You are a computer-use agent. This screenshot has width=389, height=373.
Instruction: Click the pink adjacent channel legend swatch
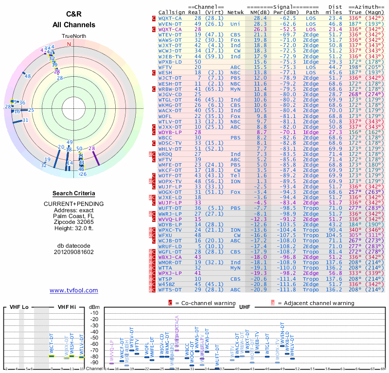[x=273, y=303]
